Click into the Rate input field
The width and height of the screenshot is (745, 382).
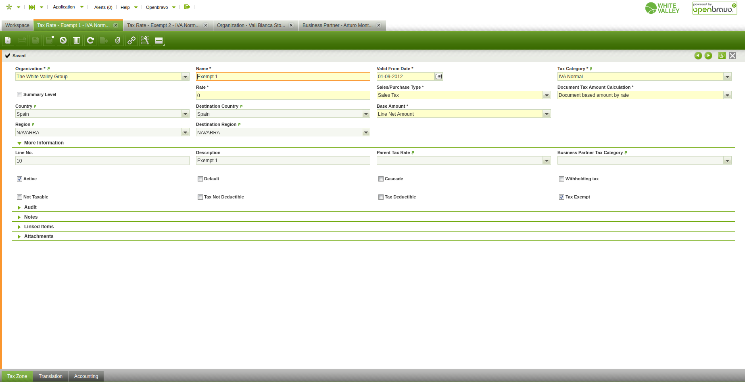283,96
